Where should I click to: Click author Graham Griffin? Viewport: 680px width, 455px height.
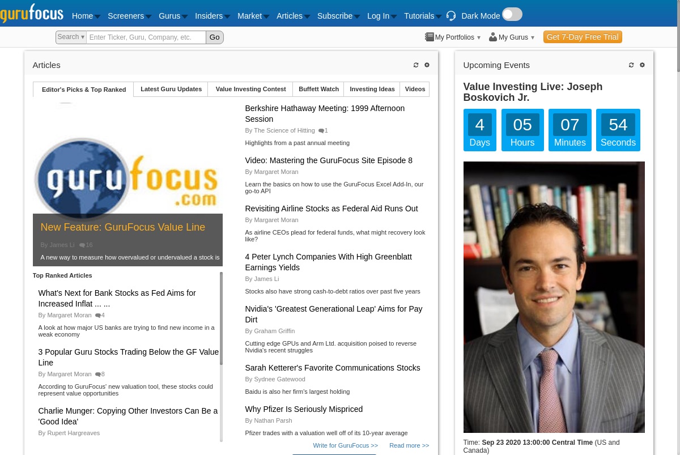click(x=274, y=331)
